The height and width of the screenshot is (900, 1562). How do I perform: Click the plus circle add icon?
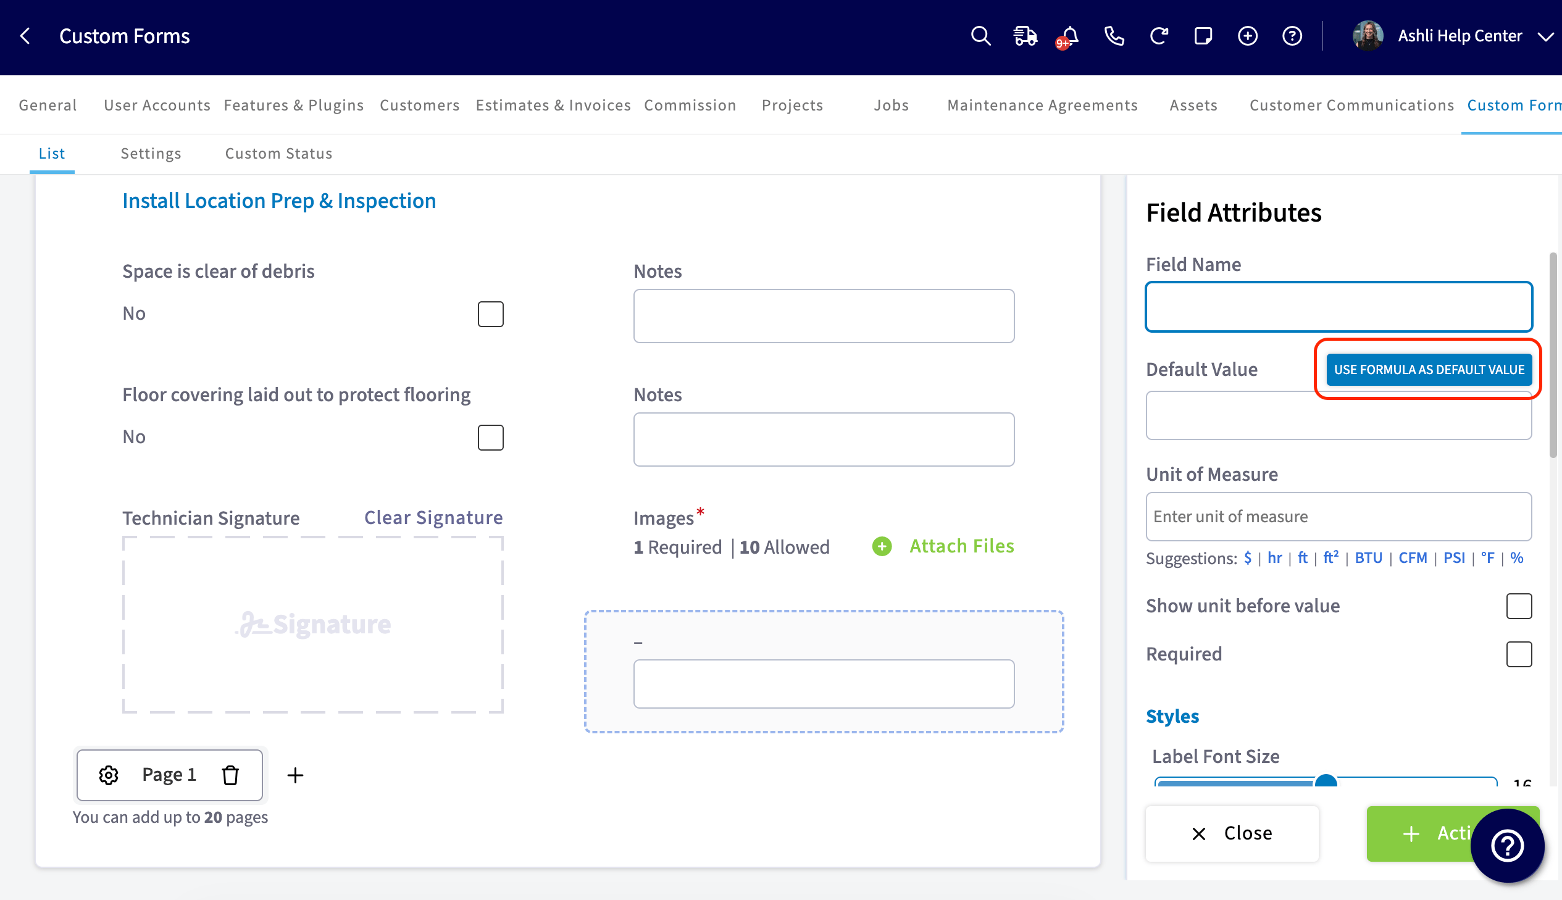point(1247,36)
